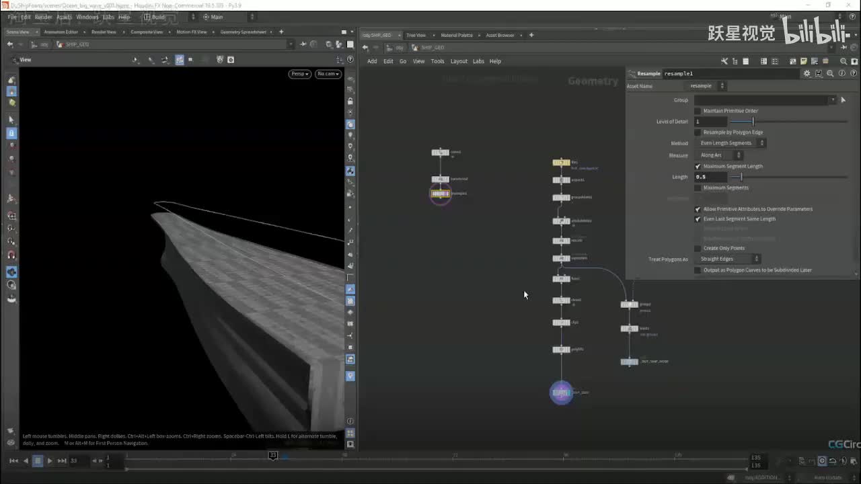The width and height of the screenshot is (861, 484).
Task: Switch to the Geometry Spreadsheet tab
Action: point(244,32)
